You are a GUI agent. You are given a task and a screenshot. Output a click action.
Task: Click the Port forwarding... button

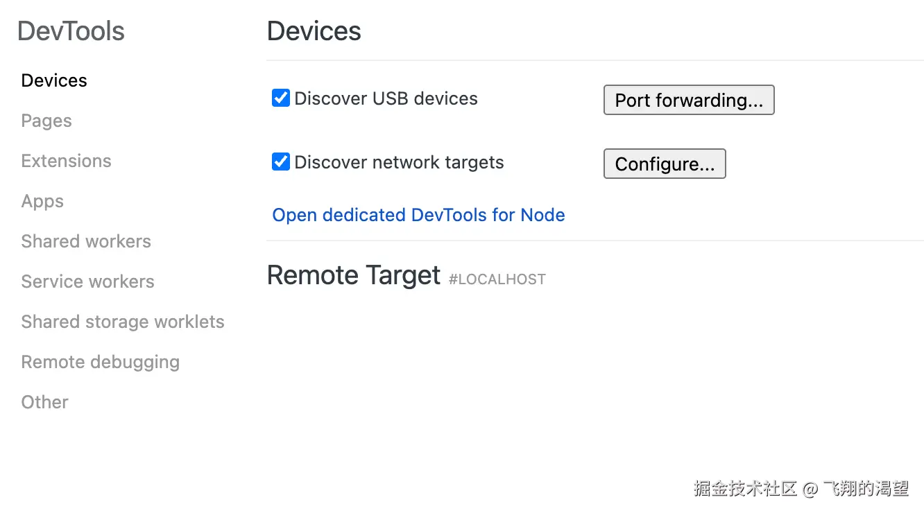(689, 101)
